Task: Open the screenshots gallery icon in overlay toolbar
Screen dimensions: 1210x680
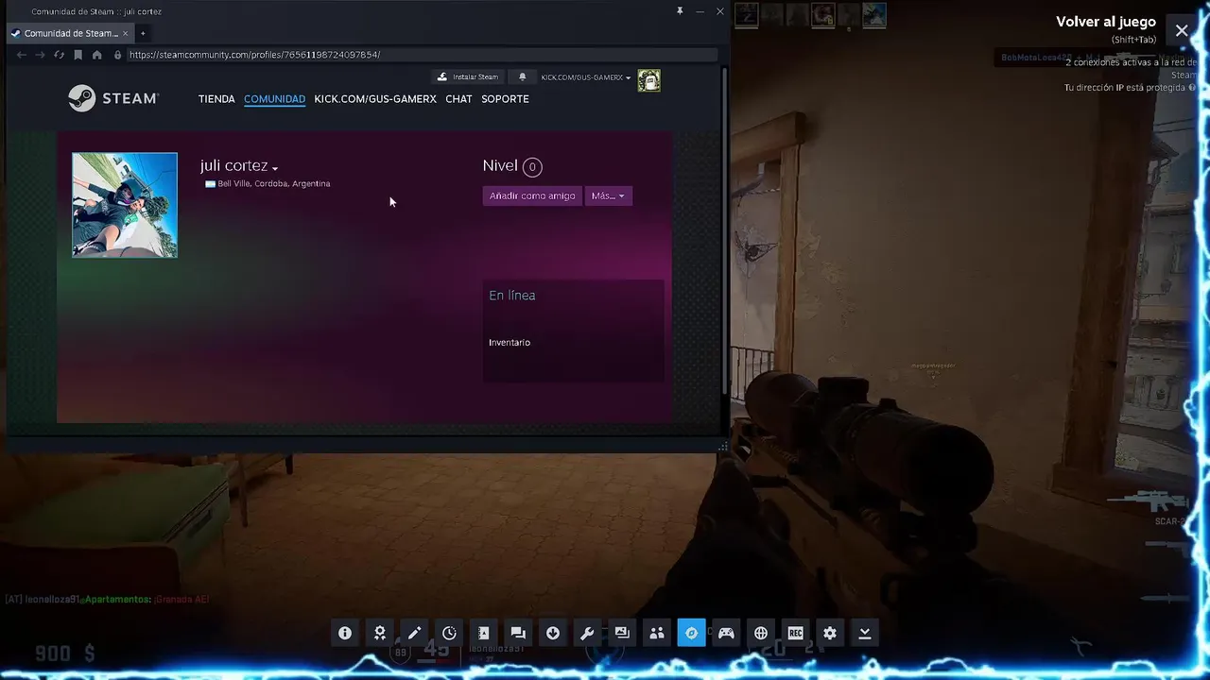Action: point(622,633)
